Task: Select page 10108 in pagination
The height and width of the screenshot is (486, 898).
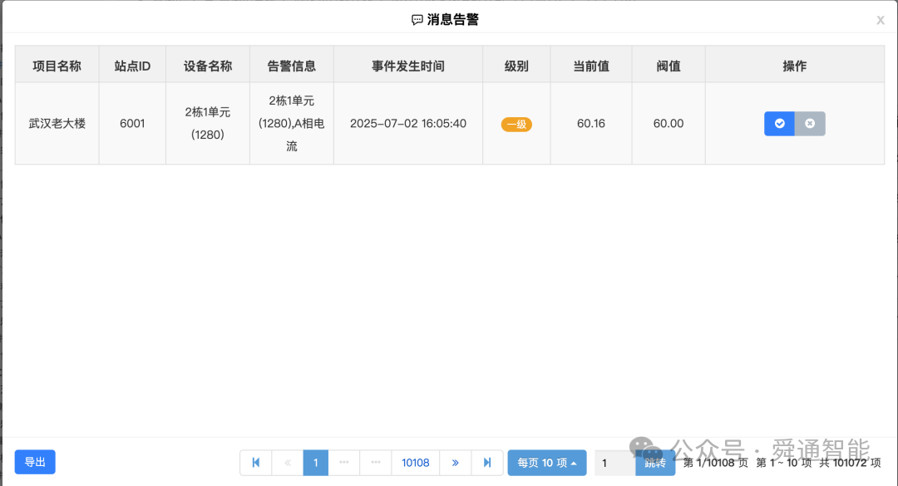Action: (x=416, y=463)
